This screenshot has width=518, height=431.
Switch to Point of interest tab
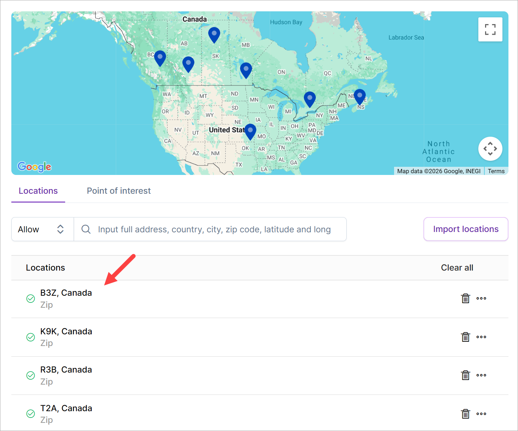tap(119, 191)
